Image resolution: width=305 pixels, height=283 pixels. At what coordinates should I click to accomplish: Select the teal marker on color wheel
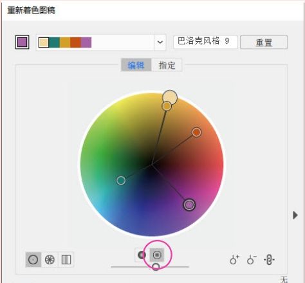[x=121, y=180]
